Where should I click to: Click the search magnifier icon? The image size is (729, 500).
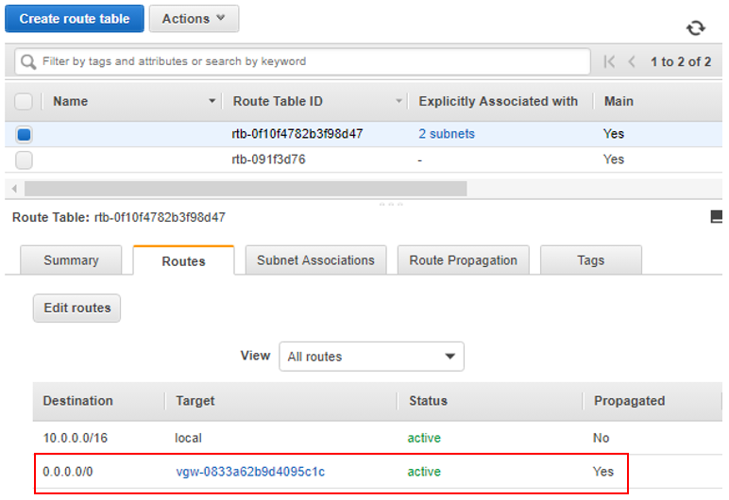pos(29,61)
